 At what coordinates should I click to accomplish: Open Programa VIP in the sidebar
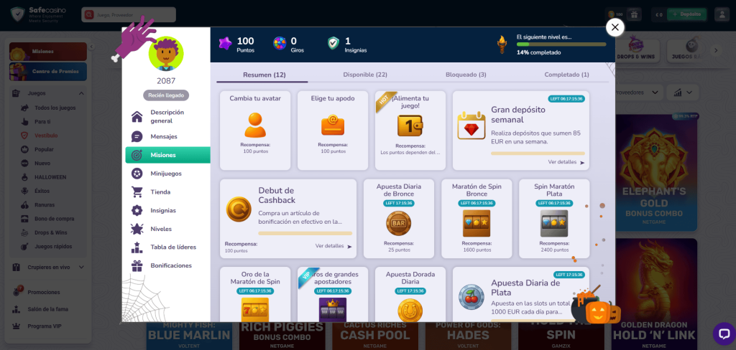coord(44,326)
